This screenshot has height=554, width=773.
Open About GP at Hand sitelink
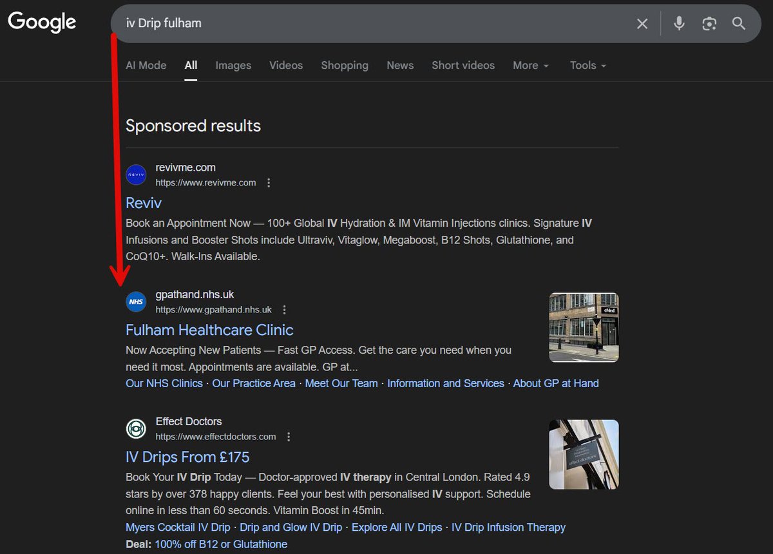tap(556, 383)
